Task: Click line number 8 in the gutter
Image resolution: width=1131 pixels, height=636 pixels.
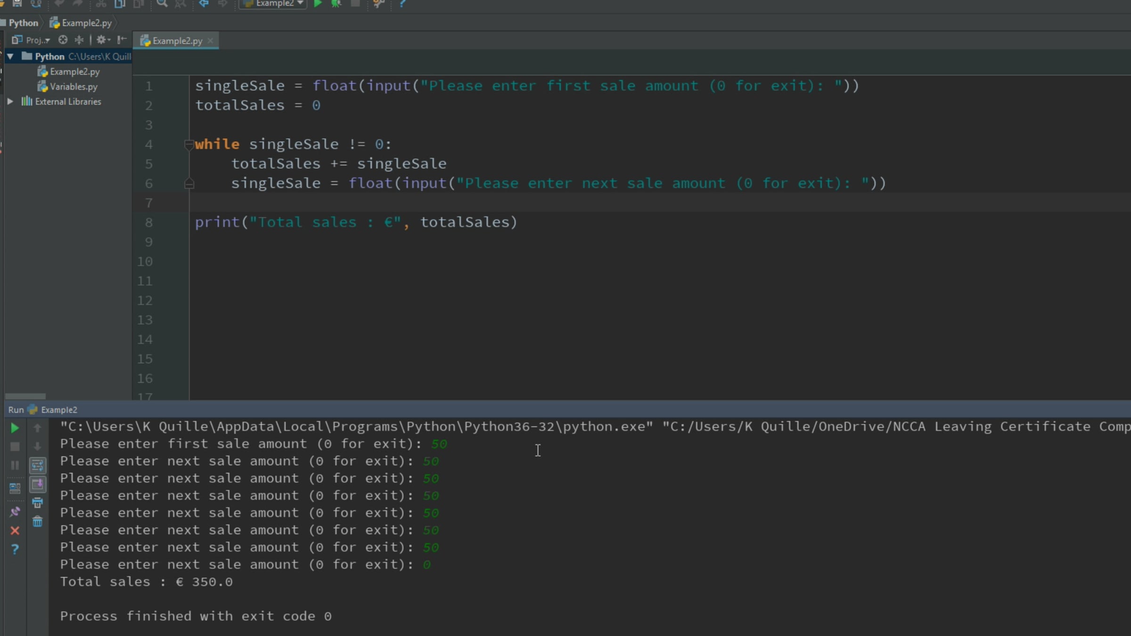Action: pos(149,222)
